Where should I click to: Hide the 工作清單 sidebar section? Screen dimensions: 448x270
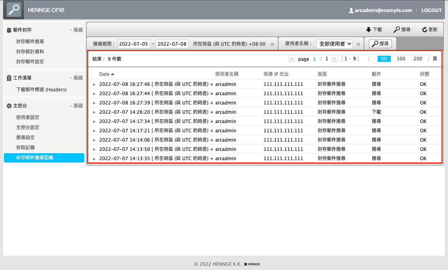76,78
